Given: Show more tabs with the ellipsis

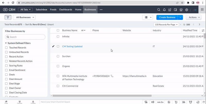Looking at the screenshot, I should pos(101,9).
